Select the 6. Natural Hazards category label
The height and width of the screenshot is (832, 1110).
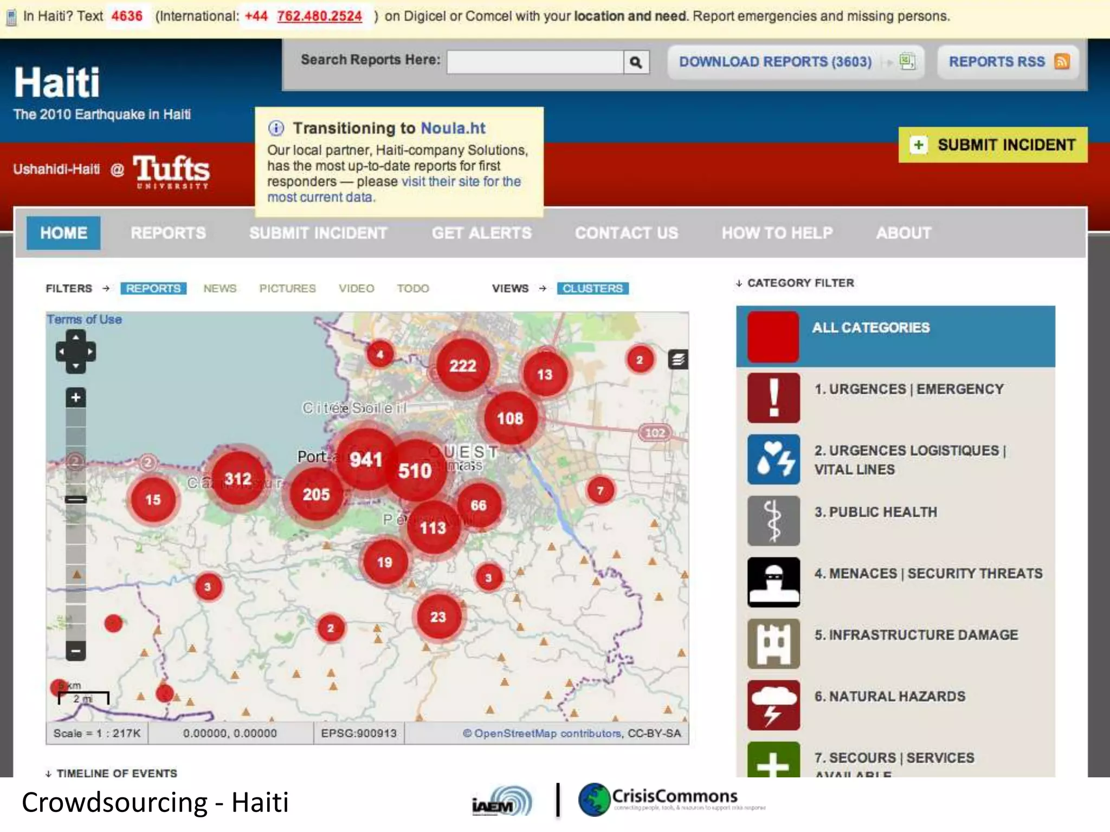pos(890,697)
